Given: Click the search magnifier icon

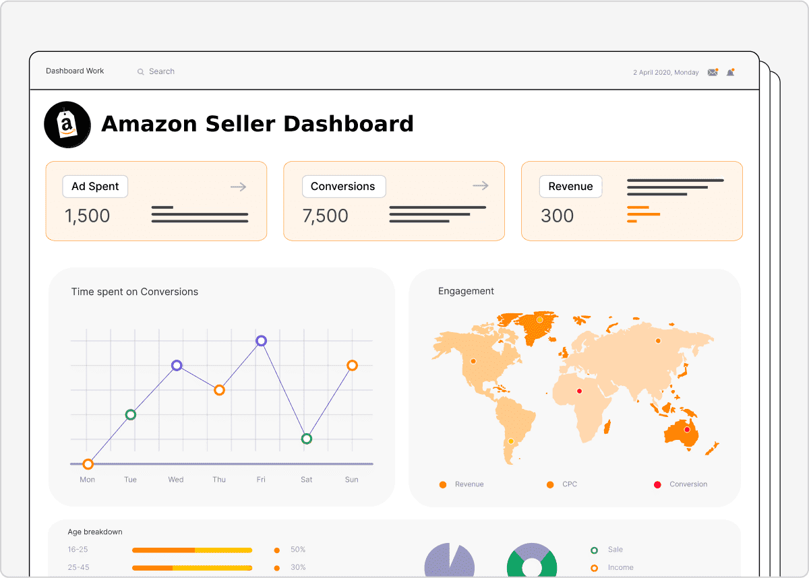Looking at the screenshot, I should point(141,71).
